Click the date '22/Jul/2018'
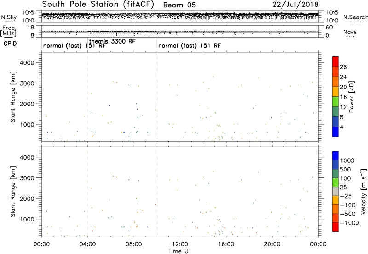The width and height of the screenshot is (368, 254). (295, 5)
